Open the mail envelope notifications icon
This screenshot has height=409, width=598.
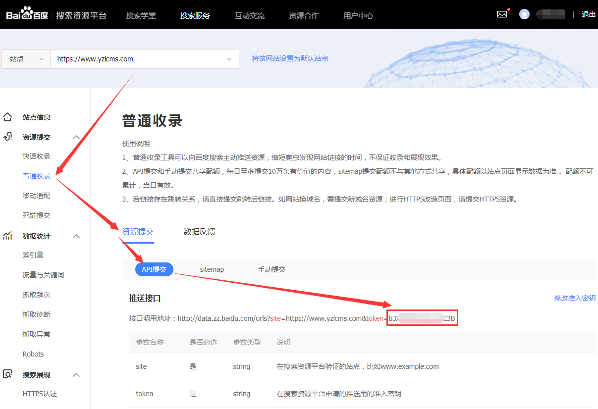pyautogui.click(x=502, y=14)
